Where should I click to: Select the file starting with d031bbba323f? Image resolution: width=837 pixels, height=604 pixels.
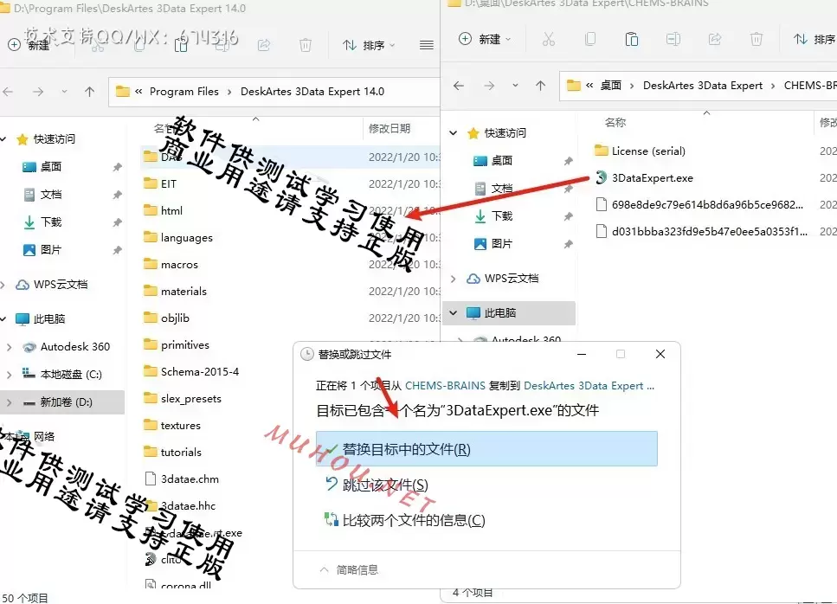710,231
